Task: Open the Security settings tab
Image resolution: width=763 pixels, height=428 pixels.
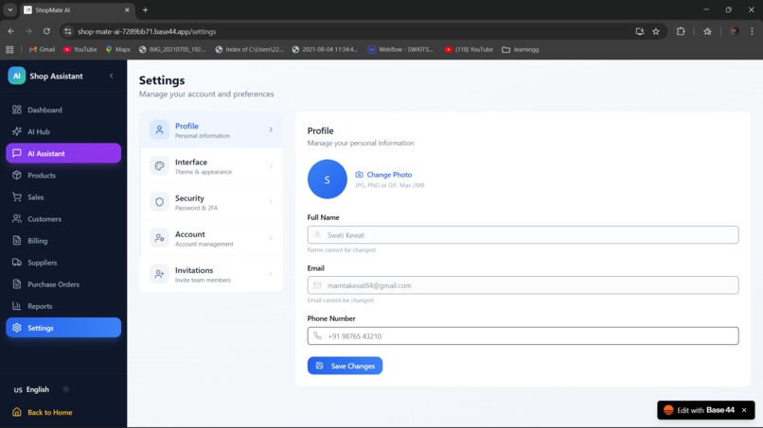Action: coord(211,201)
